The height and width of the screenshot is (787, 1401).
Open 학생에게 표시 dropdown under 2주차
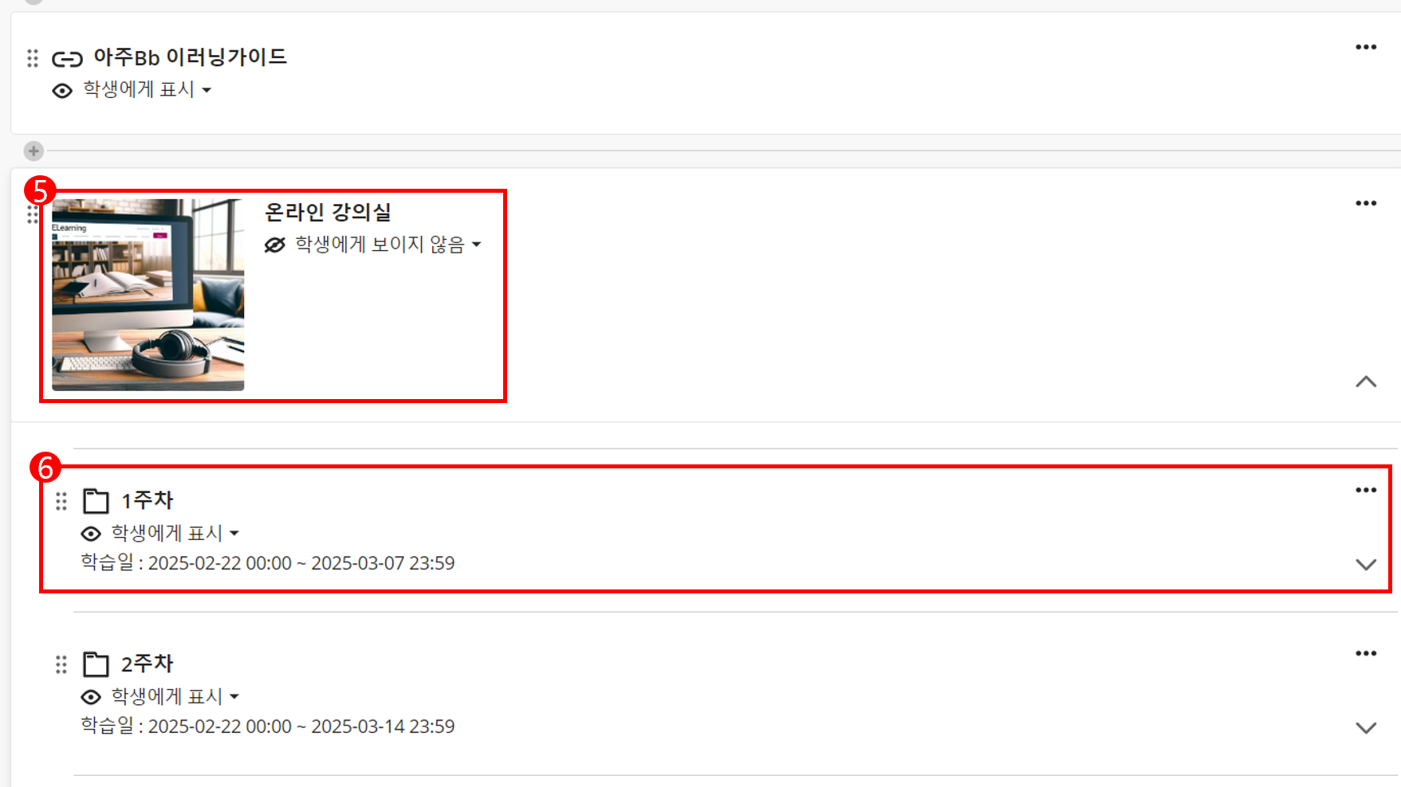[175, 696]
